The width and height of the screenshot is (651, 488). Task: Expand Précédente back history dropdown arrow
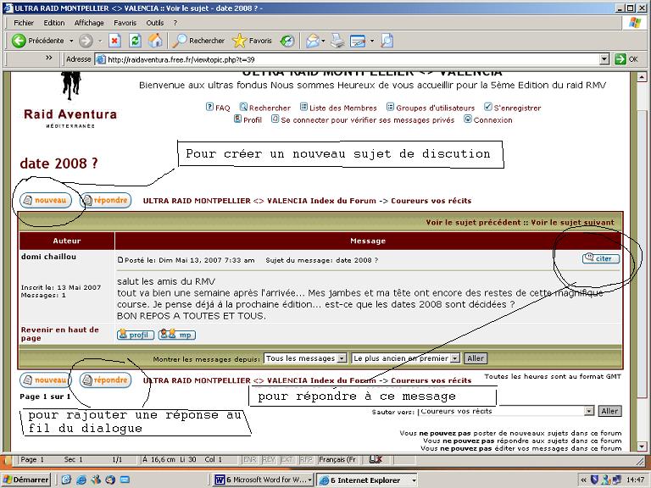(71, 41)
